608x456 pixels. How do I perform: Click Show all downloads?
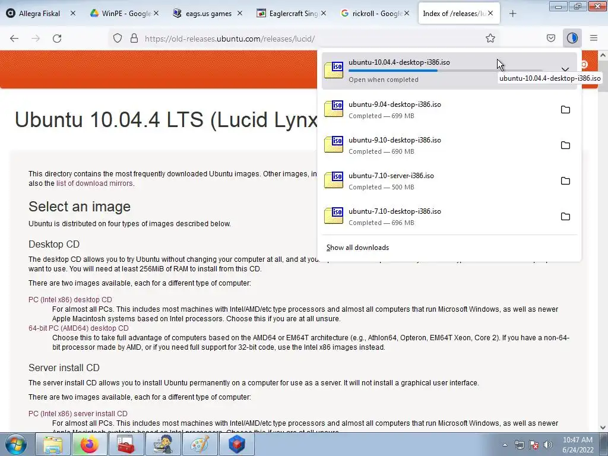point(357,248)
